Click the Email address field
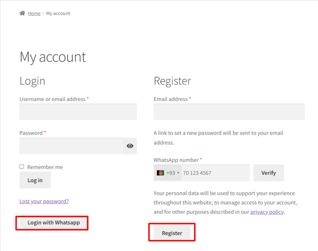 click(229, 112)
